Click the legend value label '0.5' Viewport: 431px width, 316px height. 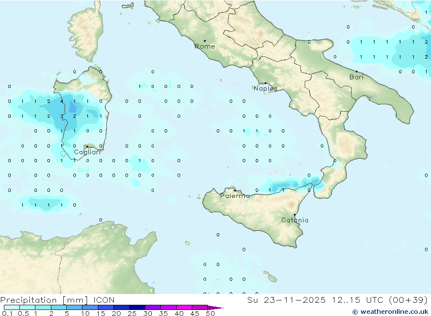pos(23,313)
